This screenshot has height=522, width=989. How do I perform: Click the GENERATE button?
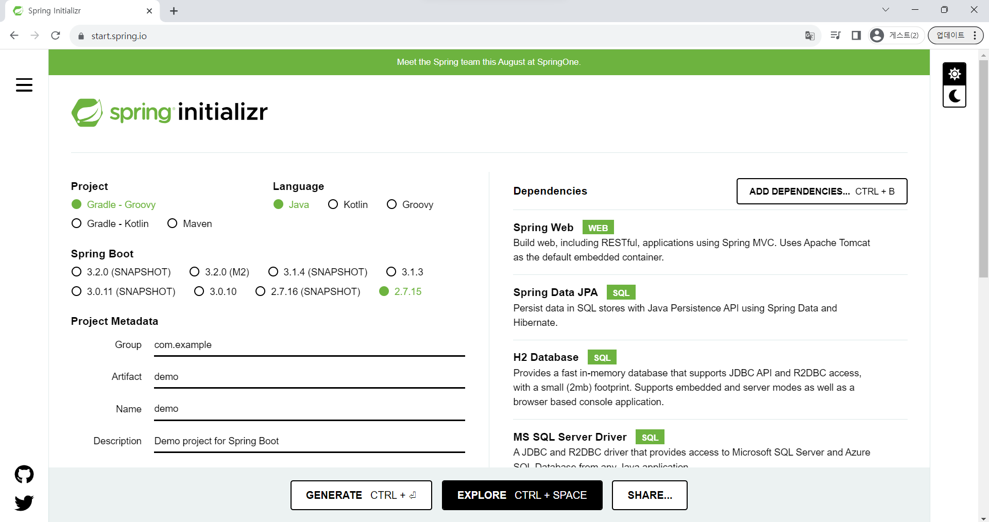pos(361,495)
